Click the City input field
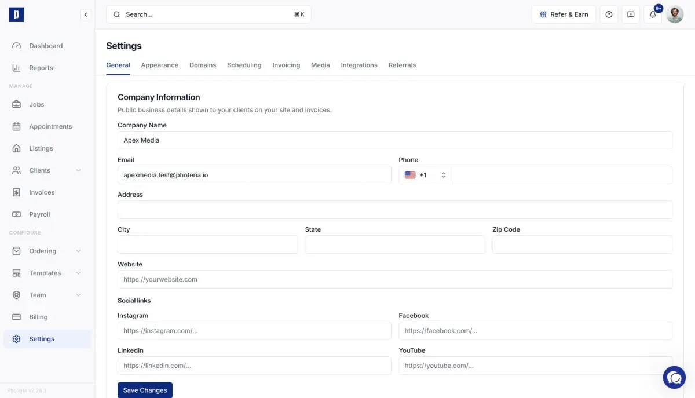The image size is (695, 398). 207,244
